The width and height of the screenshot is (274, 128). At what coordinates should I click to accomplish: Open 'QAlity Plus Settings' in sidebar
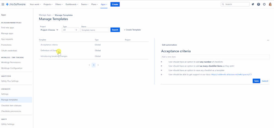click(x=10, y=81)
